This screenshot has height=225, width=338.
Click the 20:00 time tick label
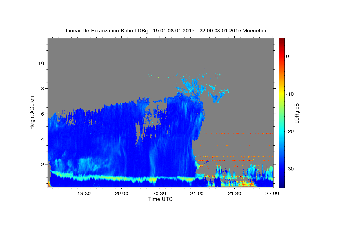click(x=122, y=193)
